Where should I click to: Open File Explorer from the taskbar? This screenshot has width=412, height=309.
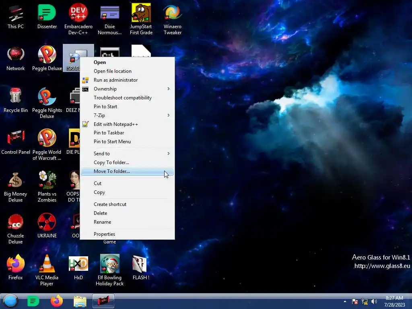coord(80,301)
